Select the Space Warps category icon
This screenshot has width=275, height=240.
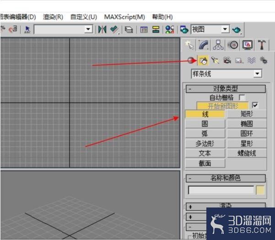[x=252, y=60]
